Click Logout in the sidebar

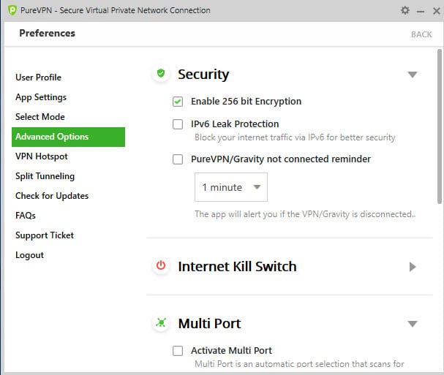[29, 255]
